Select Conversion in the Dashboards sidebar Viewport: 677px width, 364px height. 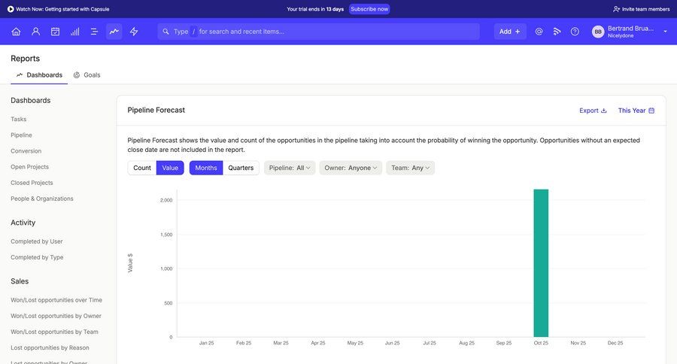click(26, 151)
